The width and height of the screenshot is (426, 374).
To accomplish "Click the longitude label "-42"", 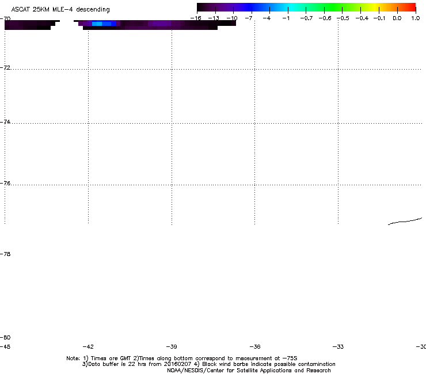I will pyautogui.click(x=88, y=346).
